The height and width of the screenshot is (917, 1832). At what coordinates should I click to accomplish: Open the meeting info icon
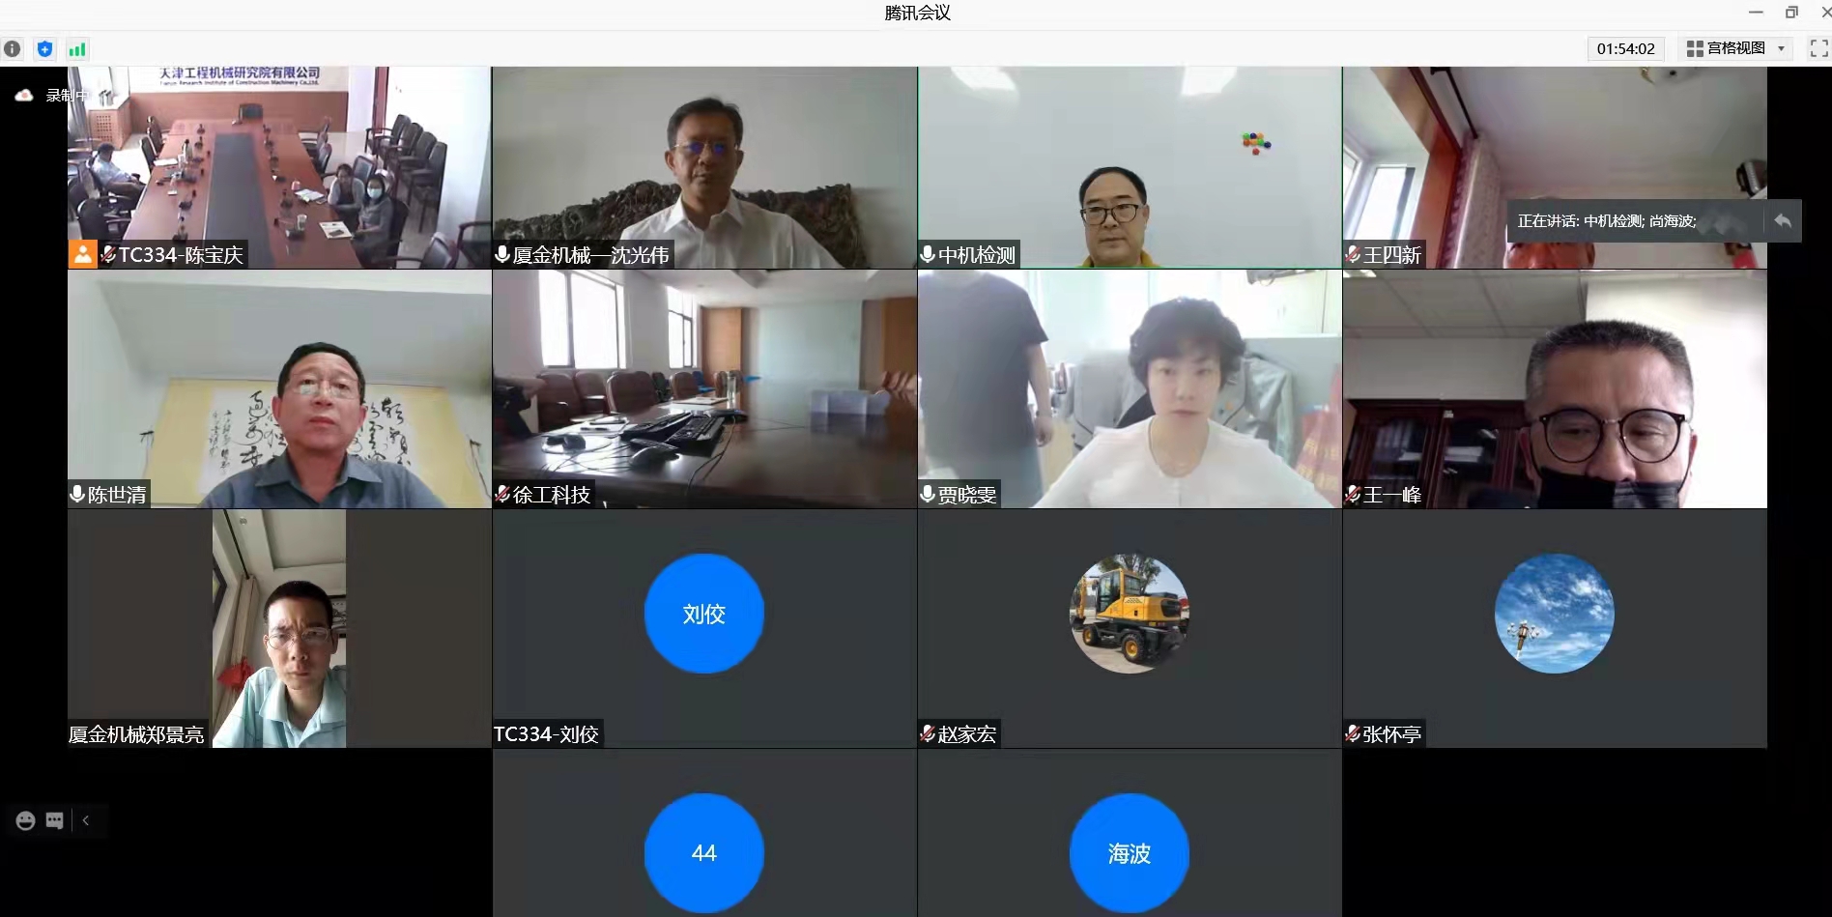click(x=13, y=48)
